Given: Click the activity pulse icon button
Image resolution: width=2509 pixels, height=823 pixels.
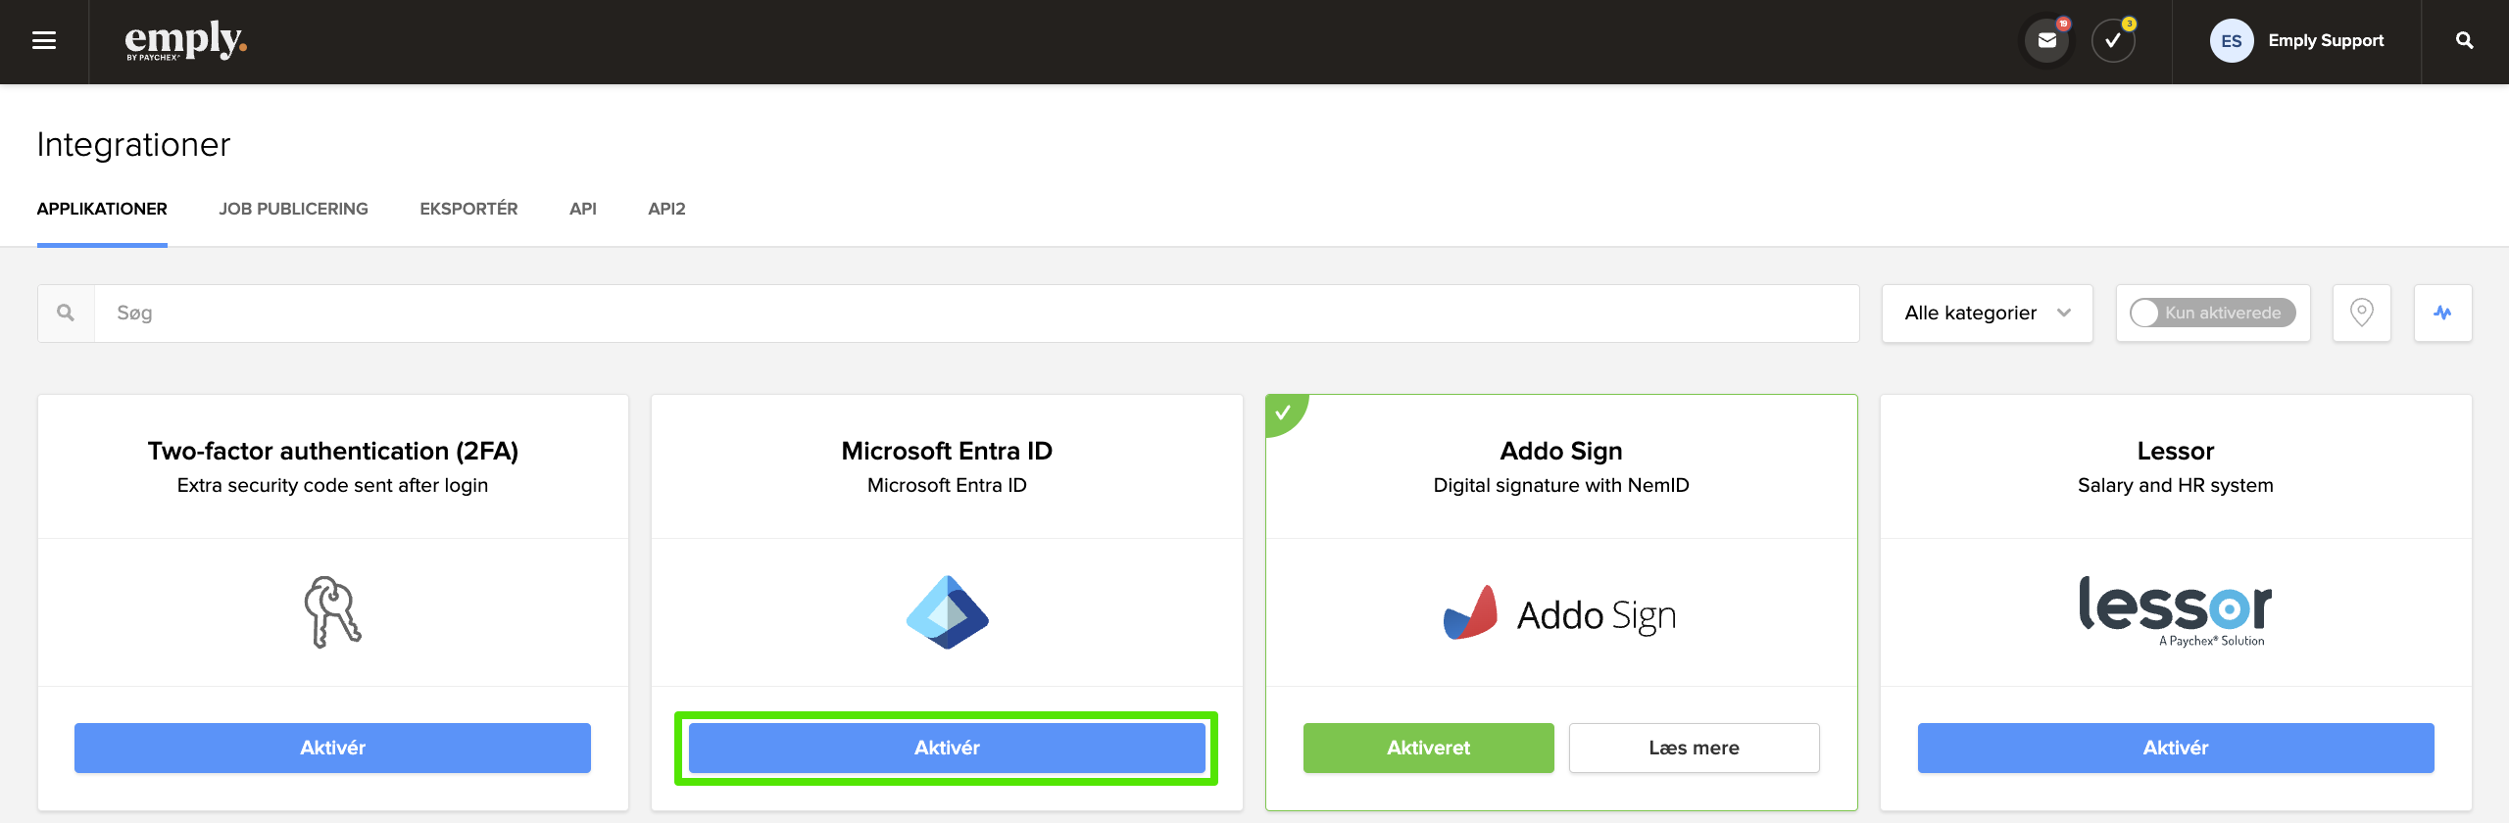Looking at the screenshot, I should 2442,314.
